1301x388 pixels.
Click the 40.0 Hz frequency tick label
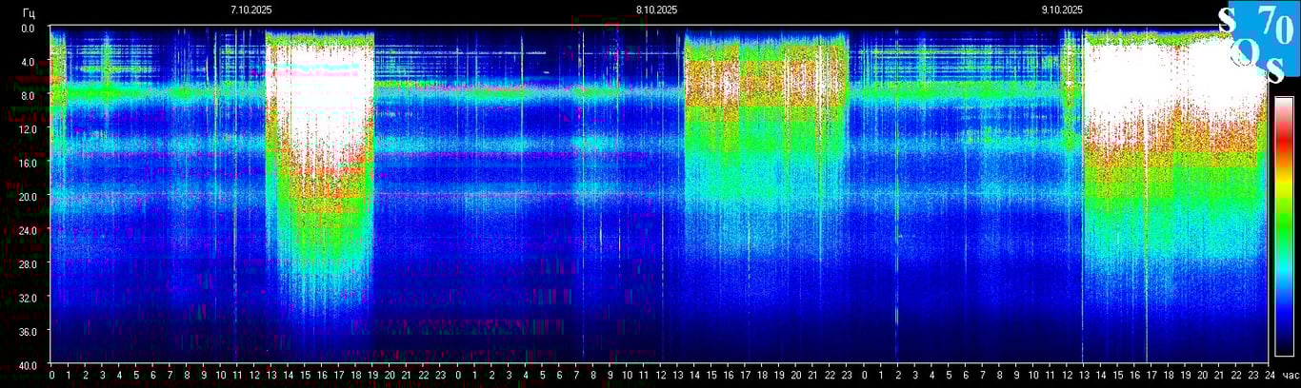click(x=28, y=365)
